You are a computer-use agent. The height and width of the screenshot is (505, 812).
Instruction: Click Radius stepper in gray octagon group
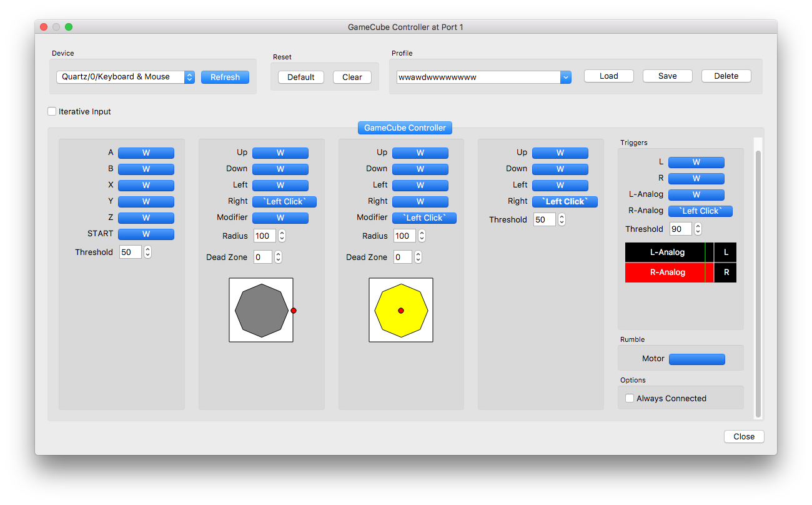point(282,236)
